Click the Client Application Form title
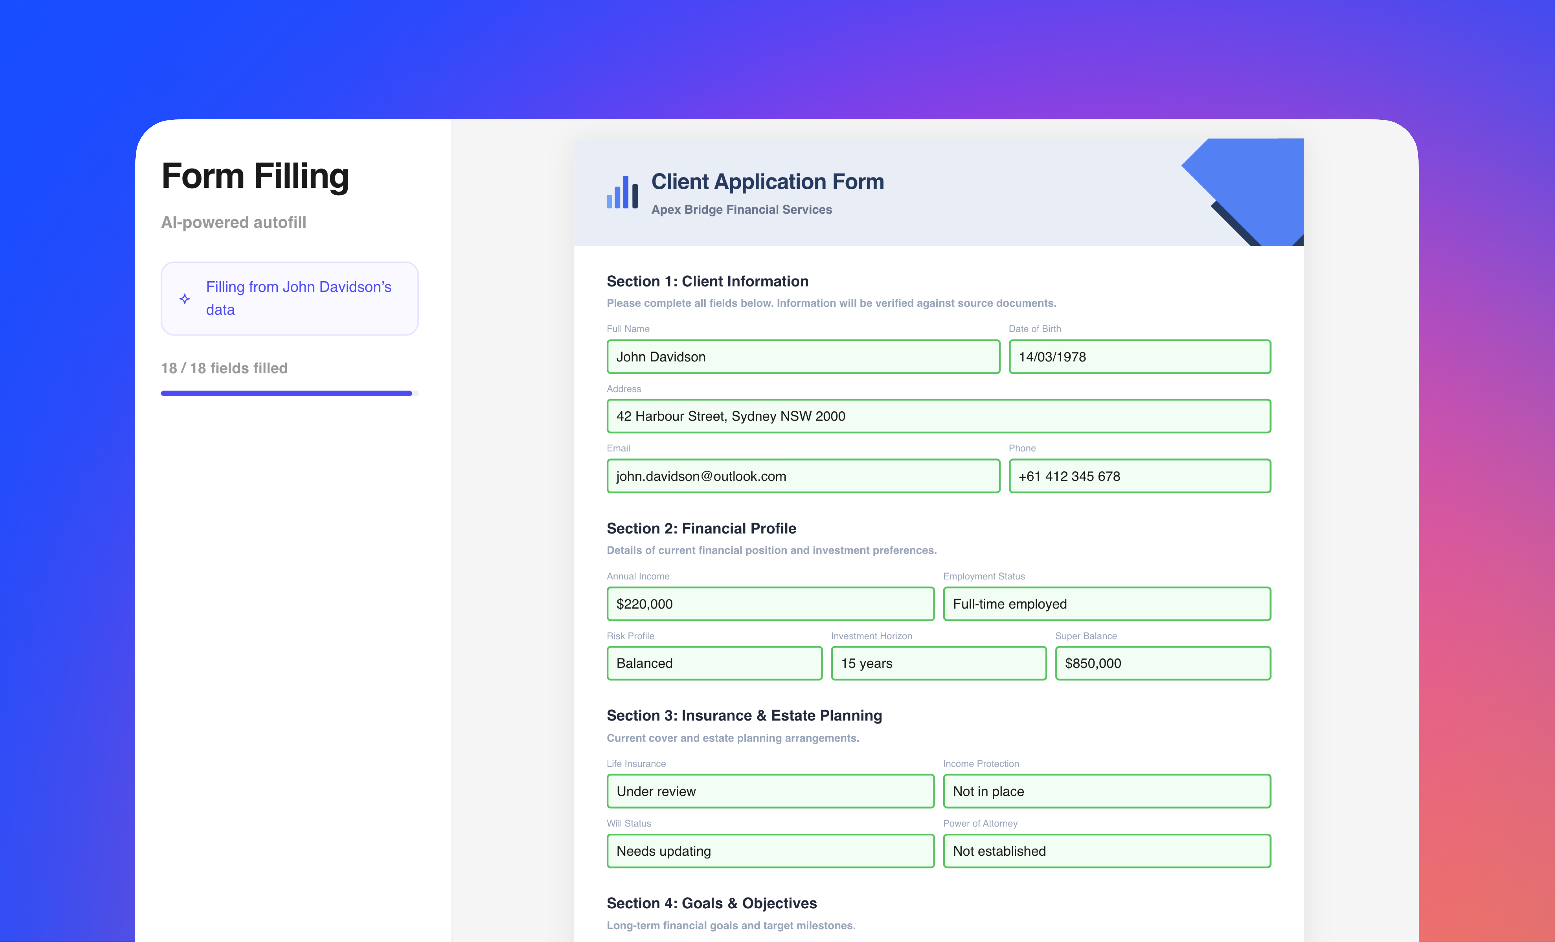This screenshot has height=942, width=1555. point(767,182)
